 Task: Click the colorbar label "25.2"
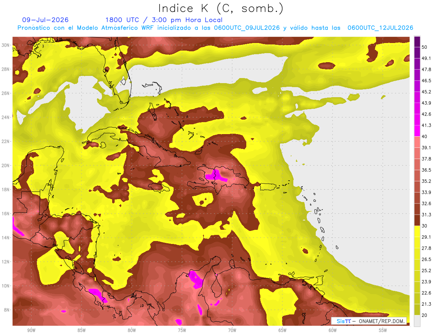[x=426, y=271]
